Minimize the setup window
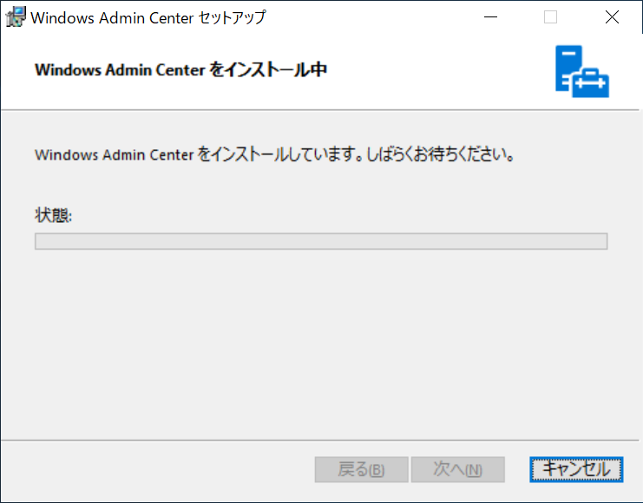This screenshot has width=643, height=503. point(490,17)
